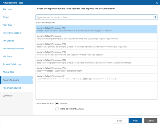Pick the Veeam Default Template (FR)
The width and height of the screenshot is (160, 126).
tap(95, 53)
